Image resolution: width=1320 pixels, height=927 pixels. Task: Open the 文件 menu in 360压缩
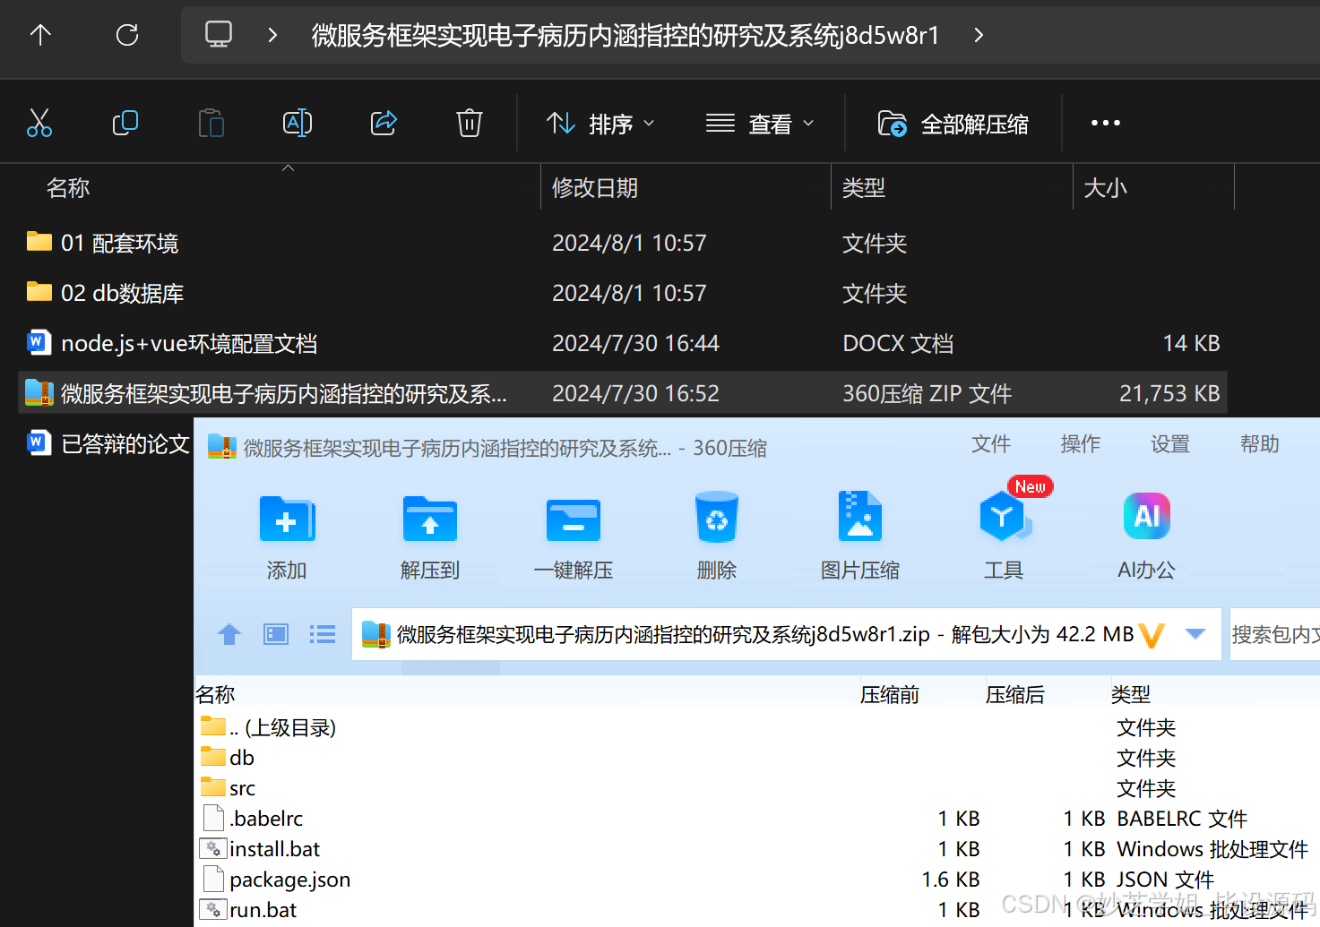(x=991, y=444)
